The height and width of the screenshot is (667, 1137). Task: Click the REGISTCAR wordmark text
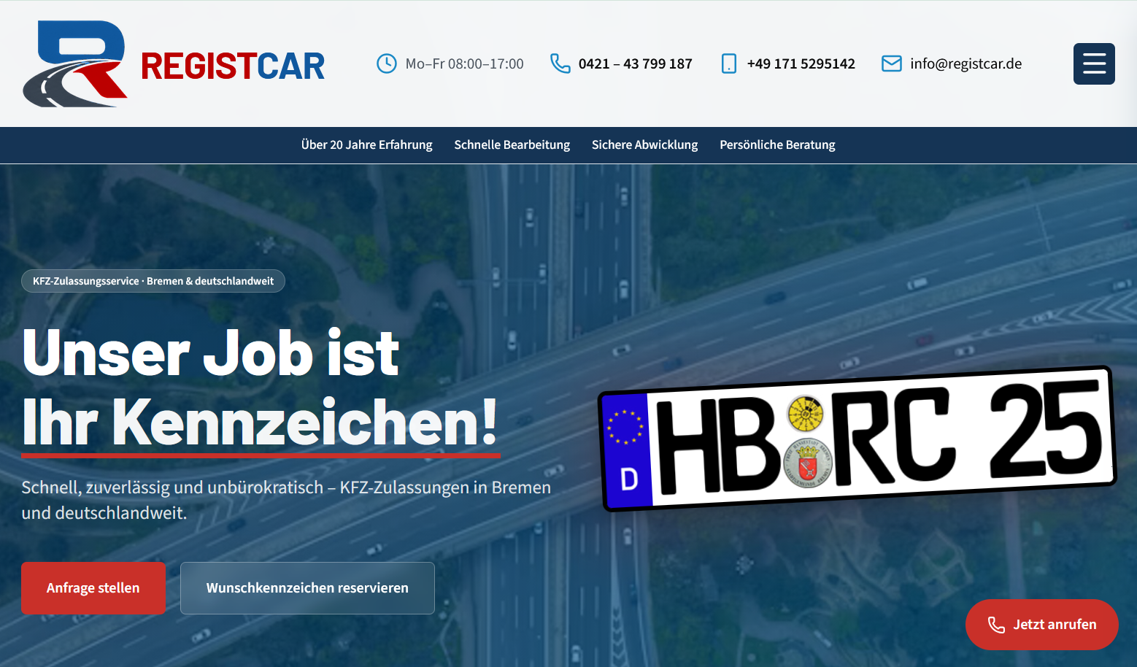(233, 66)
